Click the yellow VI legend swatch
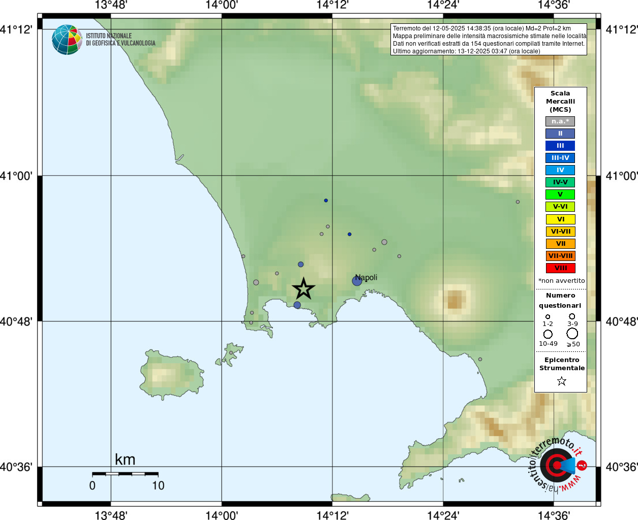The height and width of the screenshot is (520, 638). 560,219
